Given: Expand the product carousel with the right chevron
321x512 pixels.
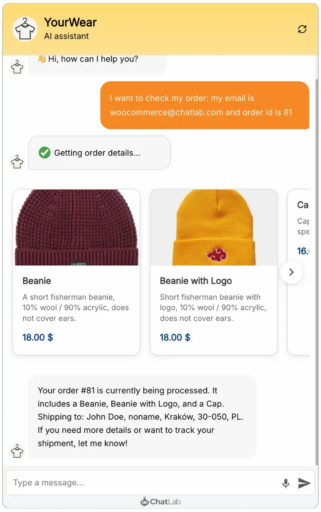Looking at the screenshot, I should (x=291, y=272).
